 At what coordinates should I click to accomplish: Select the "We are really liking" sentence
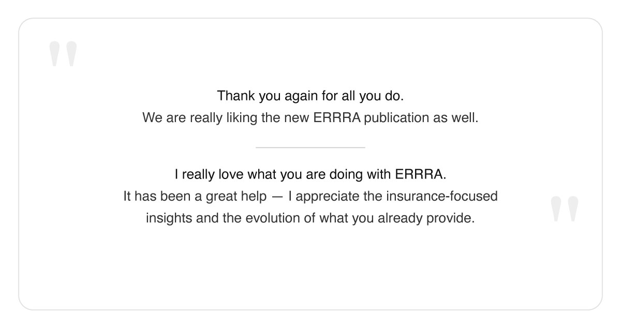click(310, 118)
